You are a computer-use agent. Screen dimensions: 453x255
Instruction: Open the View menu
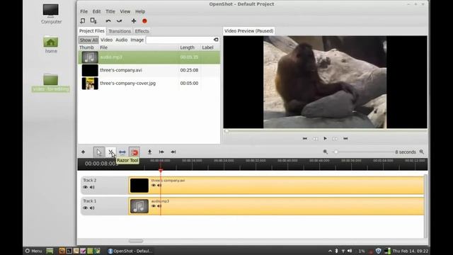(x=125, y=11)
